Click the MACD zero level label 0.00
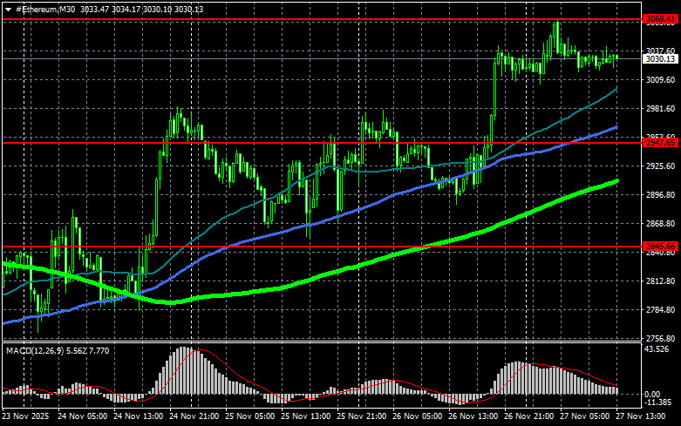 (652, 395)
